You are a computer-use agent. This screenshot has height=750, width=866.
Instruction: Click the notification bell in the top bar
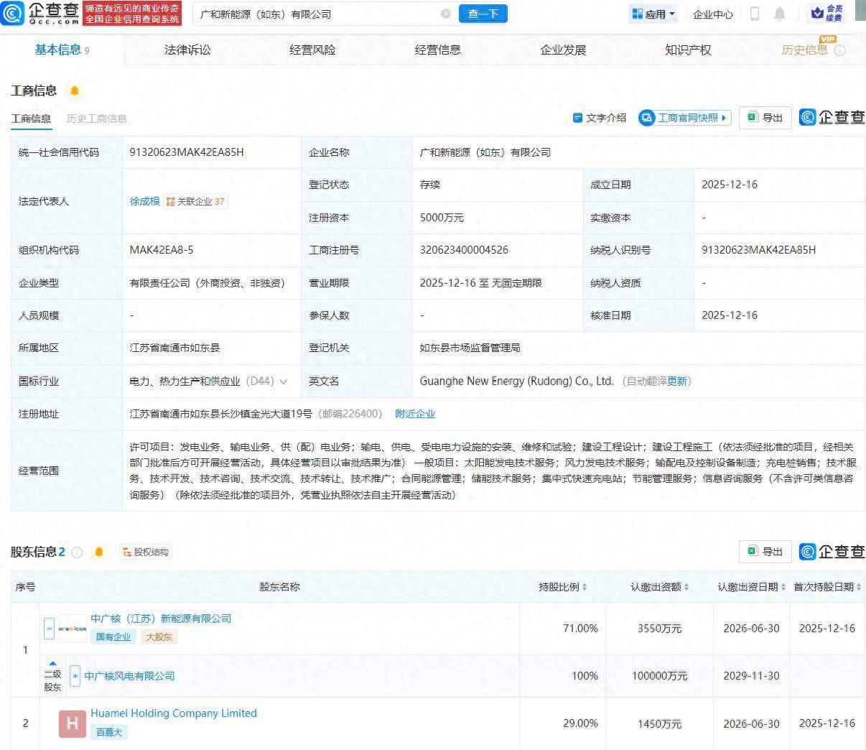click(780, 14)
